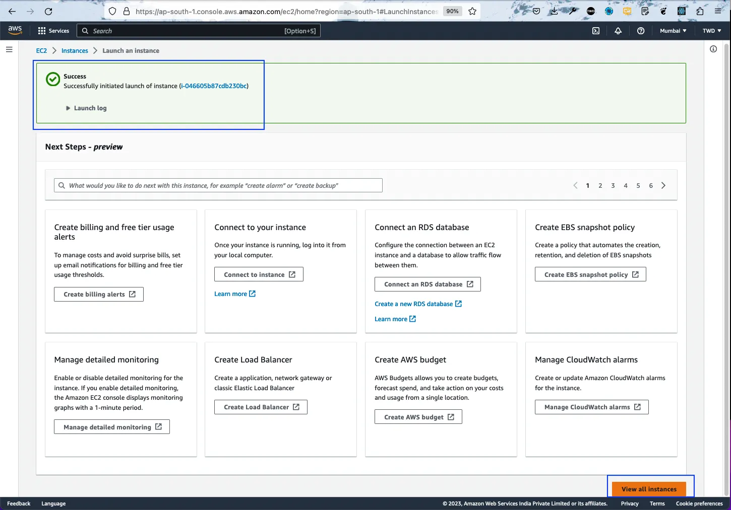
Task: Open the CloudShell terminal icon
Action: [x=596, y=31]
